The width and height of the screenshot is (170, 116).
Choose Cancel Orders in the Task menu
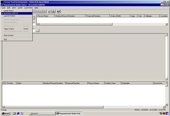17,16
